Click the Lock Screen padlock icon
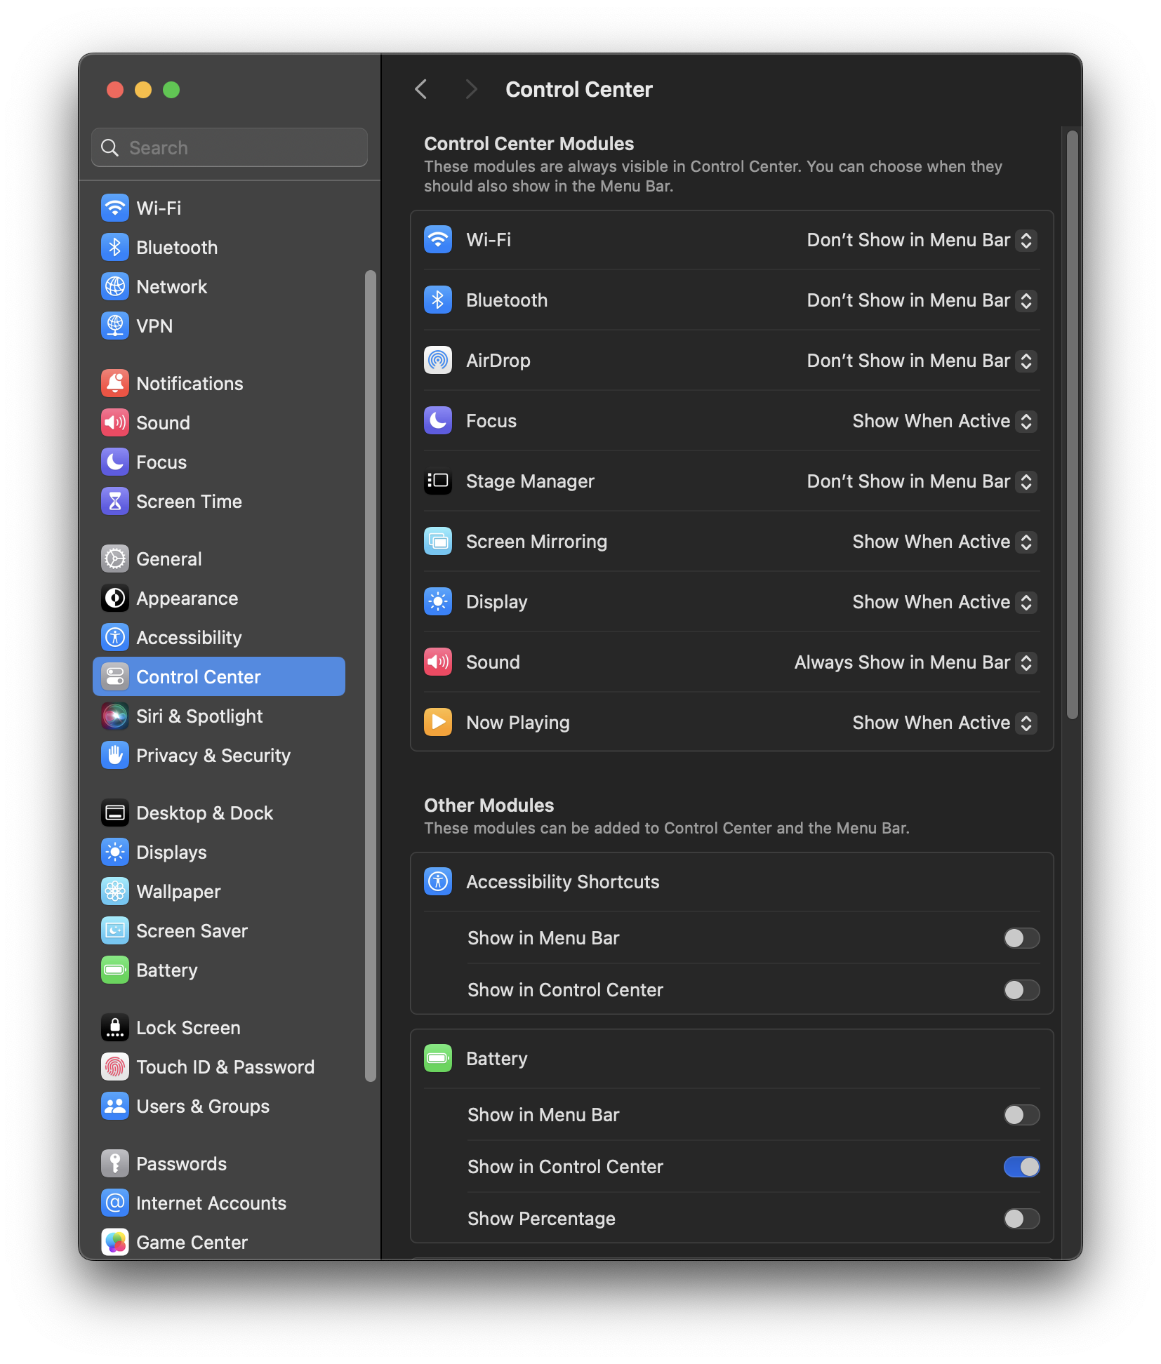The height and width of the screenshot is (1364, 1161). coord(115,1027)
